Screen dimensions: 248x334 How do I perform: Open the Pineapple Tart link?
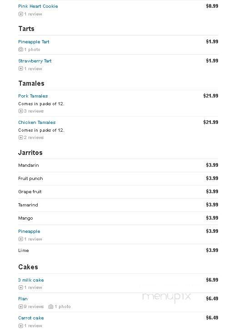34,42
